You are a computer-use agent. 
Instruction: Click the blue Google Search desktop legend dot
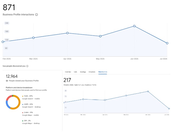point(23,104)
